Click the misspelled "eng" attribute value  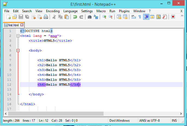click(54, 36)
